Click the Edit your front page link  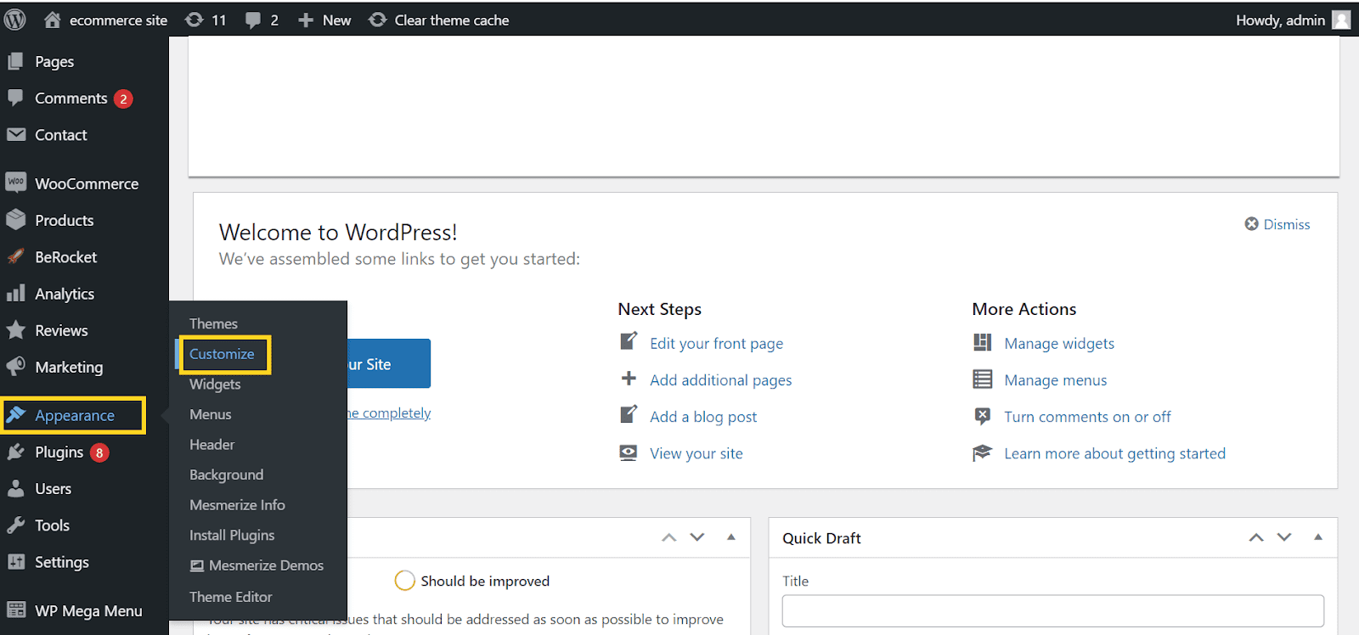[716, 343]
